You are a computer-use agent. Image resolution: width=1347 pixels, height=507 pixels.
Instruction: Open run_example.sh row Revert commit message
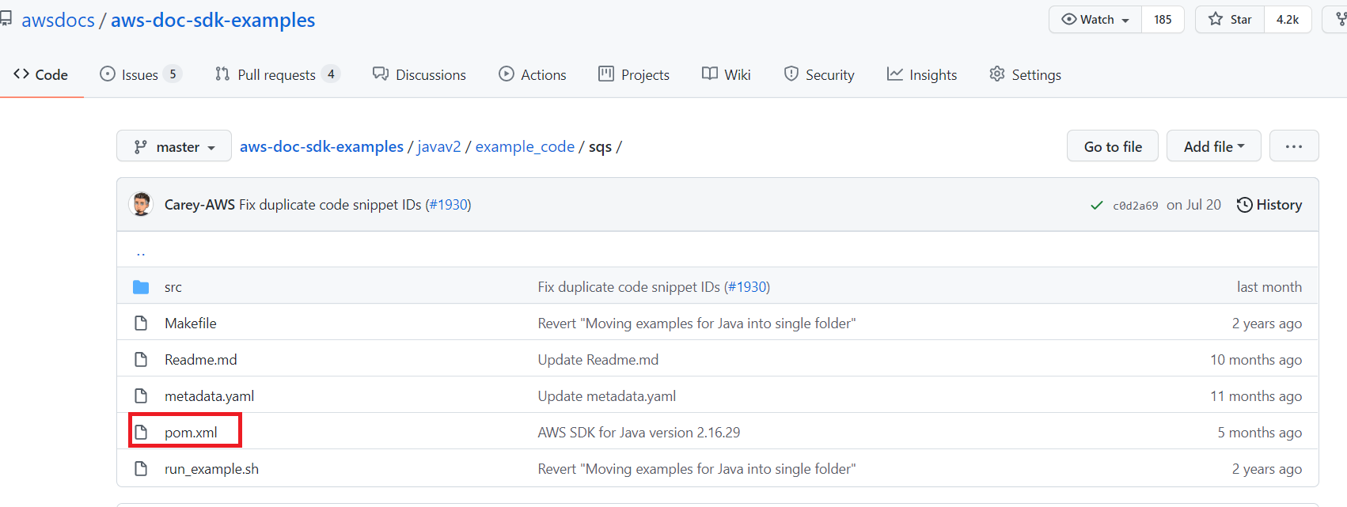pyautogui.click(x=697, y=469)
